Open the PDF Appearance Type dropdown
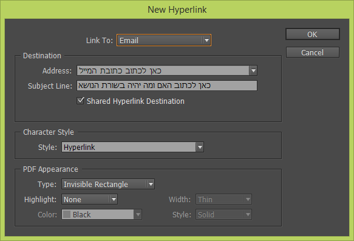 pos(108,184)
